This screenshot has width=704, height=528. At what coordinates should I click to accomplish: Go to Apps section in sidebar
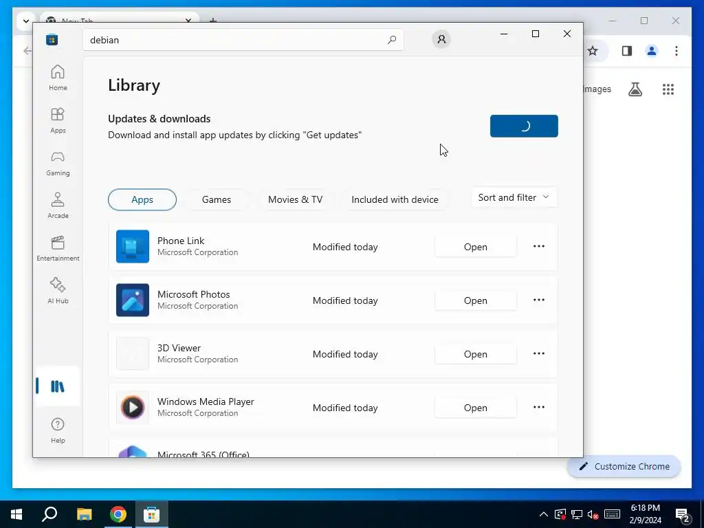coord(58,120)
